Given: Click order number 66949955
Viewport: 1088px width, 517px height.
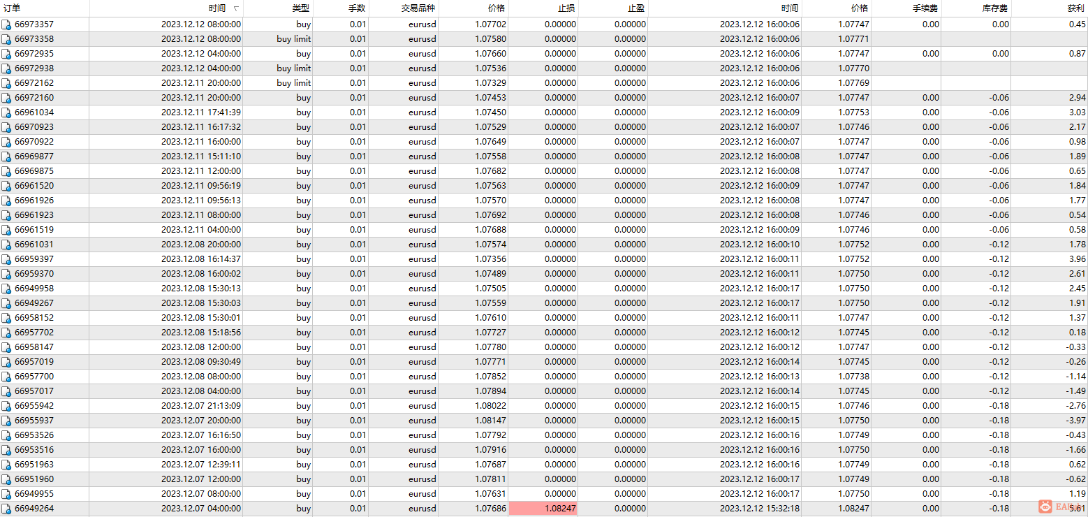Looking at the screenshot, I should pos(34,494).
